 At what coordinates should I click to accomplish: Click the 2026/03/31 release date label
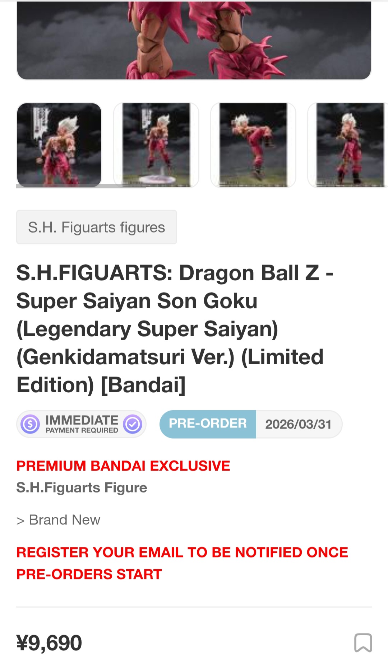[x=299, y=424]
